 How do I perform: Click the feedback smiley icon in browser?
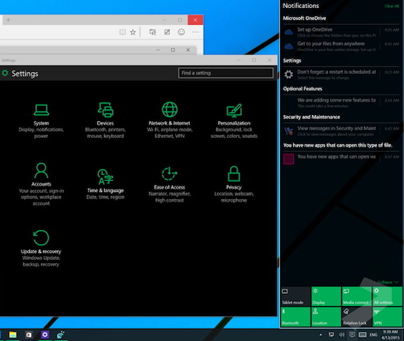pyautogui.click(x=181, y=32)
